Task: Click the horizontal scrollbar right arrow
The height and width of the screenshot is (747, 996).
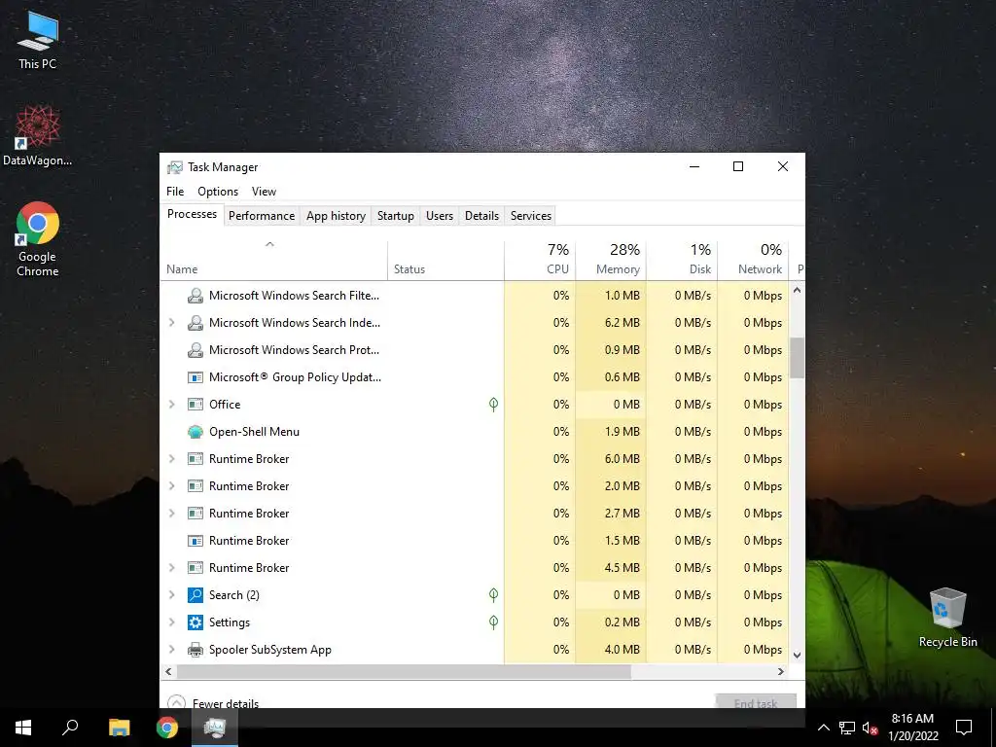Action: (781, 671)
